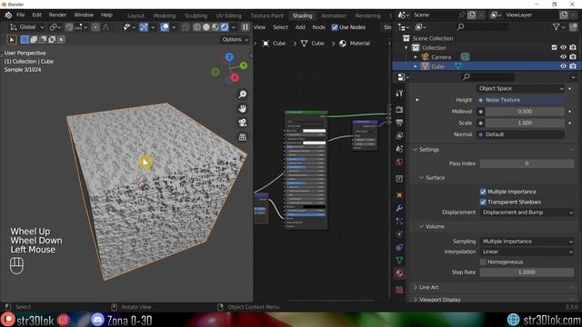Image resolution: width=582 pixels, height=327 pixels.
Task: Select rendered viewport shading mode
Action: coord(225,27)
